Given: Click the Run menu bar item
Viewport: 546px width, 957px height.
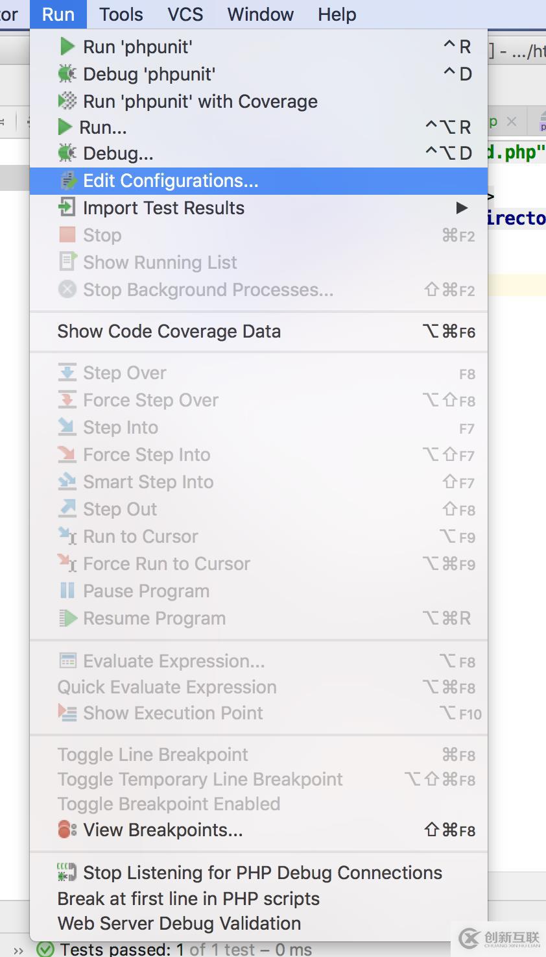Looking at the screenshot, I should (58, 14).
